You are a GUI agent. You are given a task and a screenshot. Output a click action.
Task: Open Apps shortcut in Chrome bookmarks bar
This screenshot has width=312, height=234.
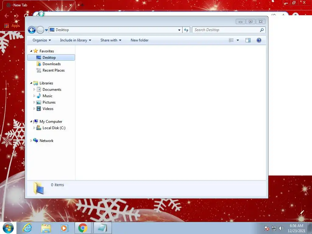pos(12,26)
